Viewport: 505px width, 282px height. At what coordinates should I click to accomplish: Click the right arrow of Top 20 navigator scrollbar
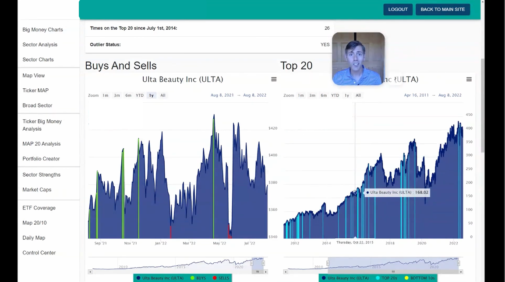461,272
